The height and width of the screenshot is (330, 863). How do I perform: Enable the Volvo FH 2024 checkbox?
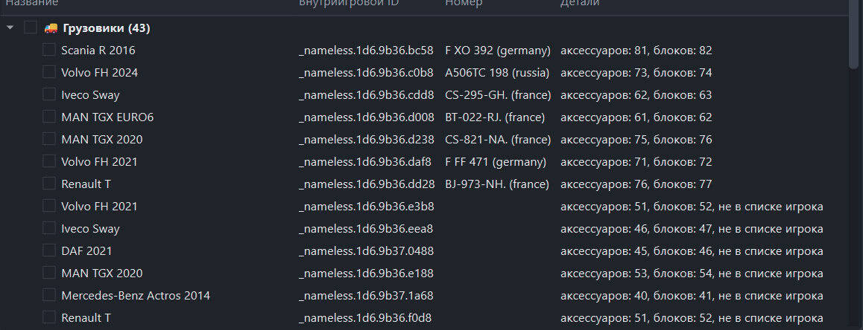[x=49, y=73]
